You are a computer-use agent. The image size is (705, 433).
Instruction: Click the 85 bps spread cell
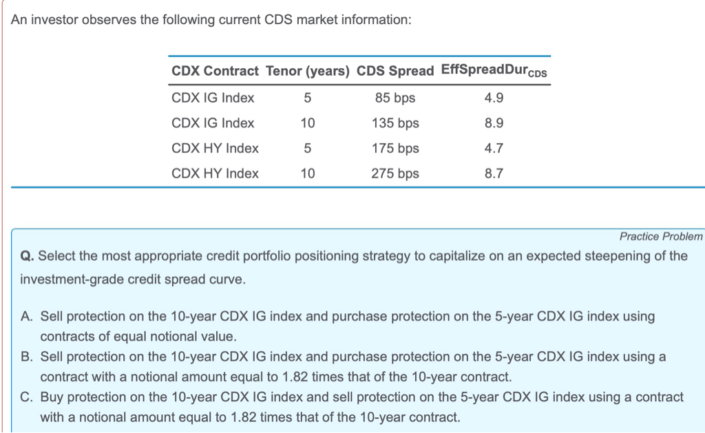[x=395, y=98]
